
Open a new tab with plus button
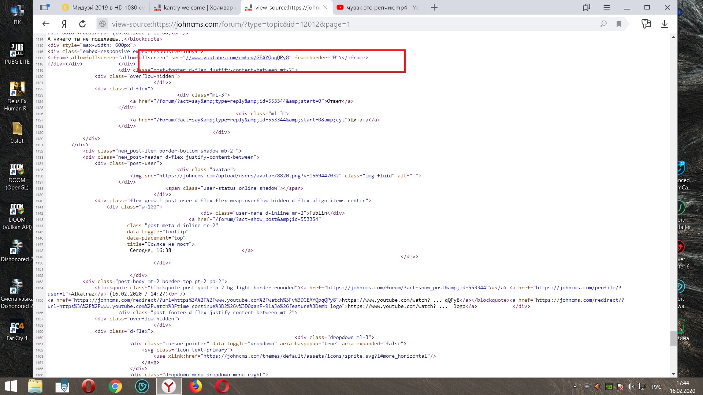pyautogui.click(x=434, y=7)
